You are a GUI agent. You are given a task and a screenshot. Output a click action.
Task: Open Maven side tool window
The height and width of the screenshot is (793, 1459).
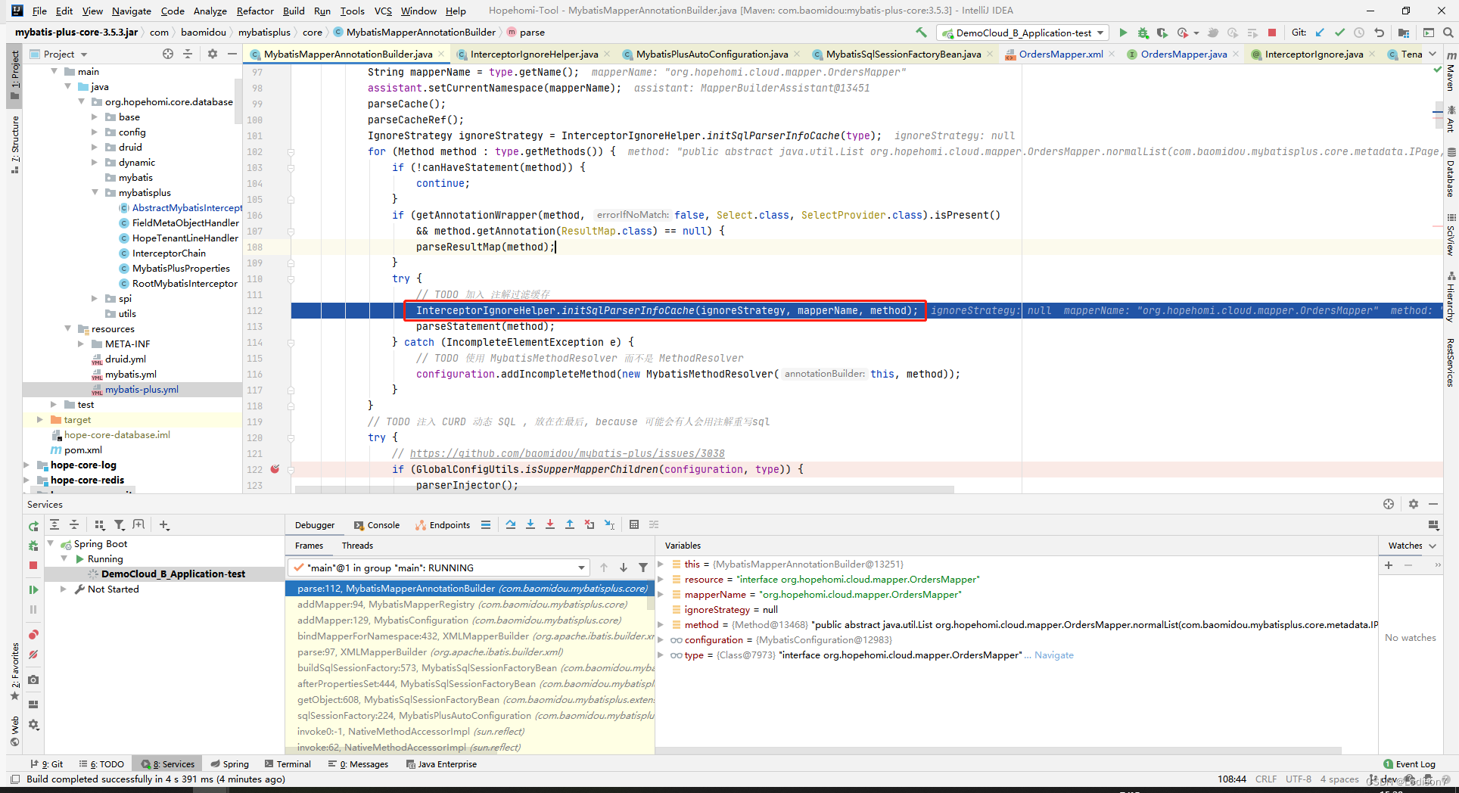1451,72
